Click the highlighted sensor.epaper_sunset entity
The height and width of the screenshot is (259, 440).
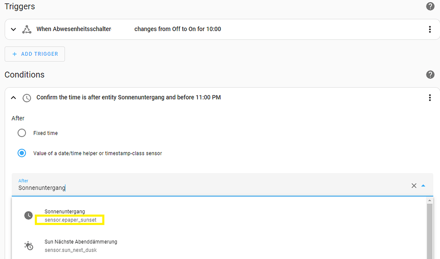click(x=69, y=220)
